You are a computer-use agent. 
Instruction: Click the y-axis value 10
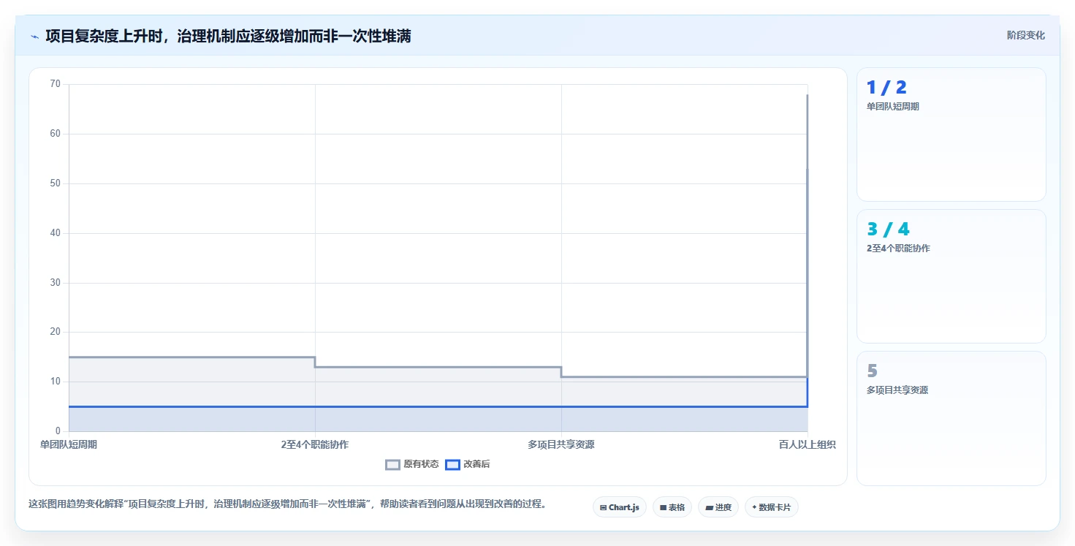(x=56, y=382)
